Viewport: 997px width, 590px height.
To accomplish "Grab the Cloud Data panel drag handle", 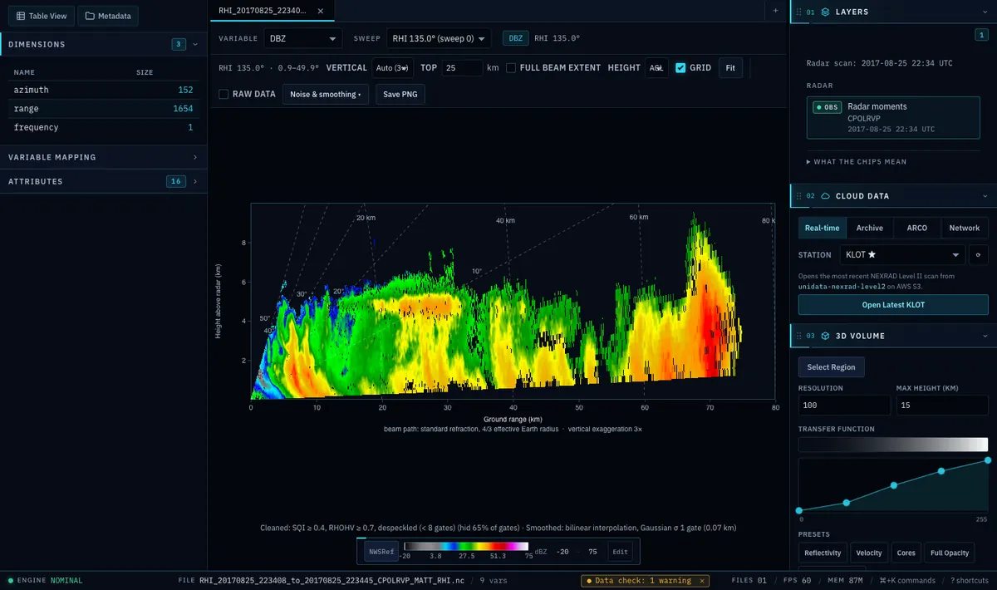I will [x=798, y=196].
